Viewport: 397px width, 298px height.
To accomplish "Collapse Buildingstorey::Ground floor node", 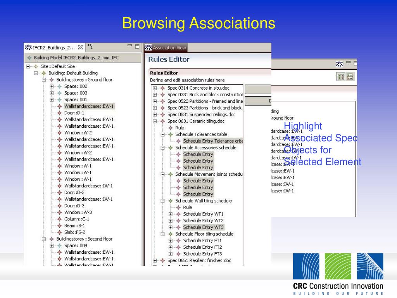I will click(x=44, y=80).
